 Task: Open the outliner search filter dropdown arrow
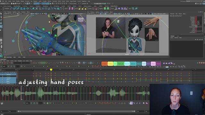pyautogui.click(x=16, y=70)
